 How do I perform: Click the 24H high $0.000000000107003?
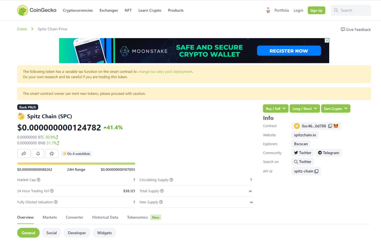pyautogui.click(x=118, y=170)
